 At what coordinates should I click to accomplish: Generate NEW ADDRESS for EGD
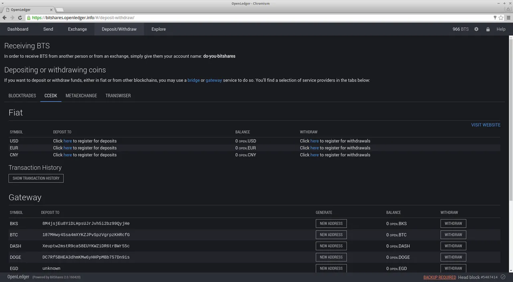(331, 268)
